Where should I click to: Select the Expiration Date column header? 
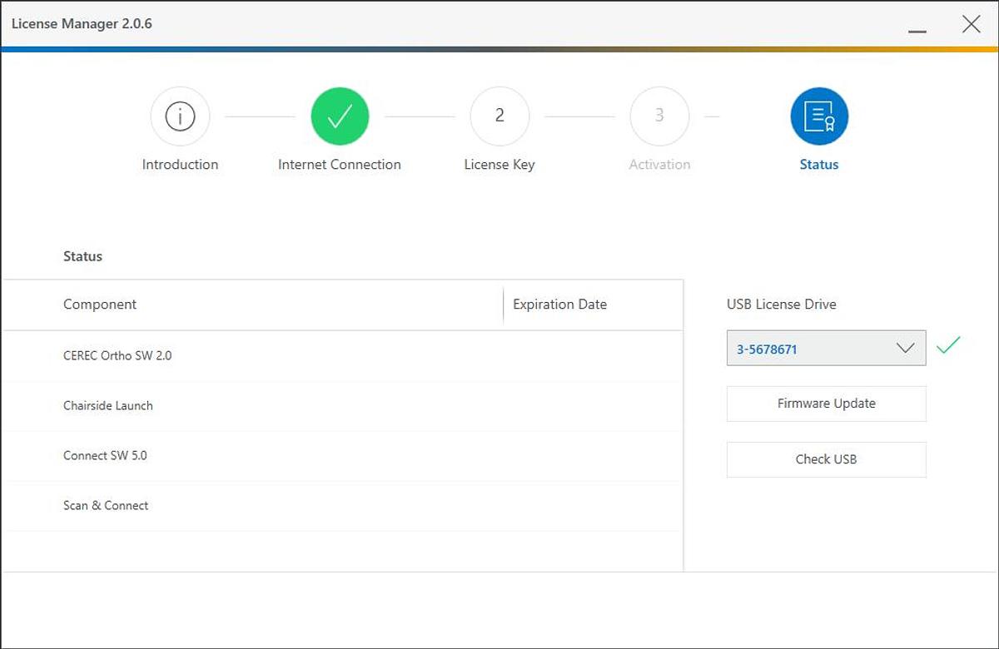(559, 305)
